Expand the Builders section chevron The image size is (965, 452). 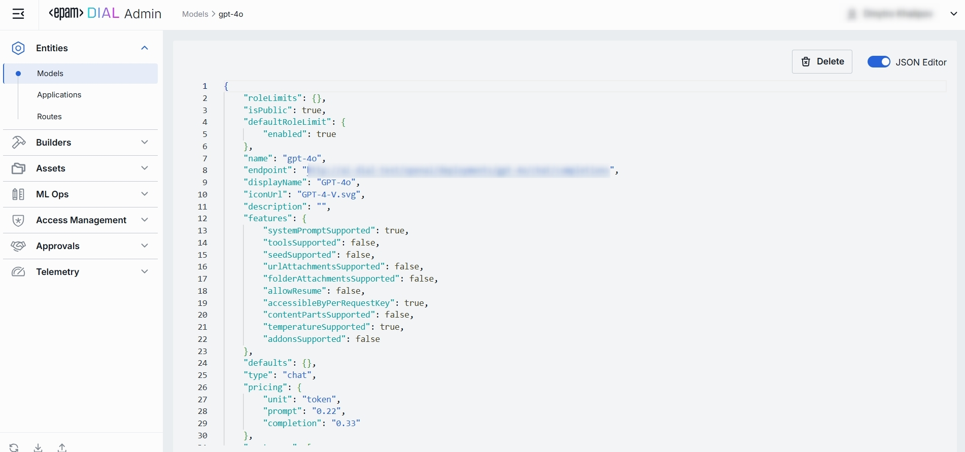coord(145,143)
